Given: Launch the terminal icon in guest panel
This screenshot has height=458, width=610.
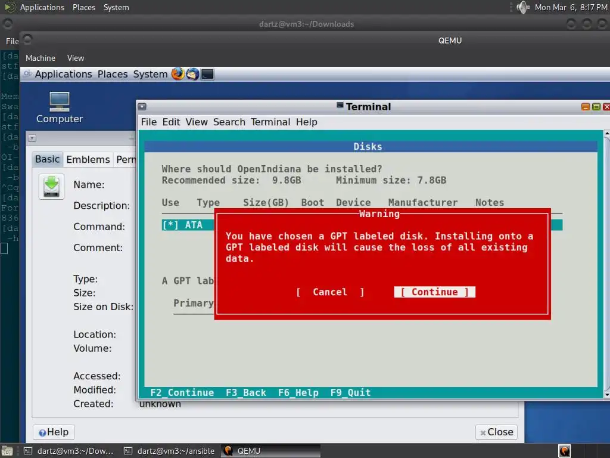Looking at the screenshot, I should (207, 73).
